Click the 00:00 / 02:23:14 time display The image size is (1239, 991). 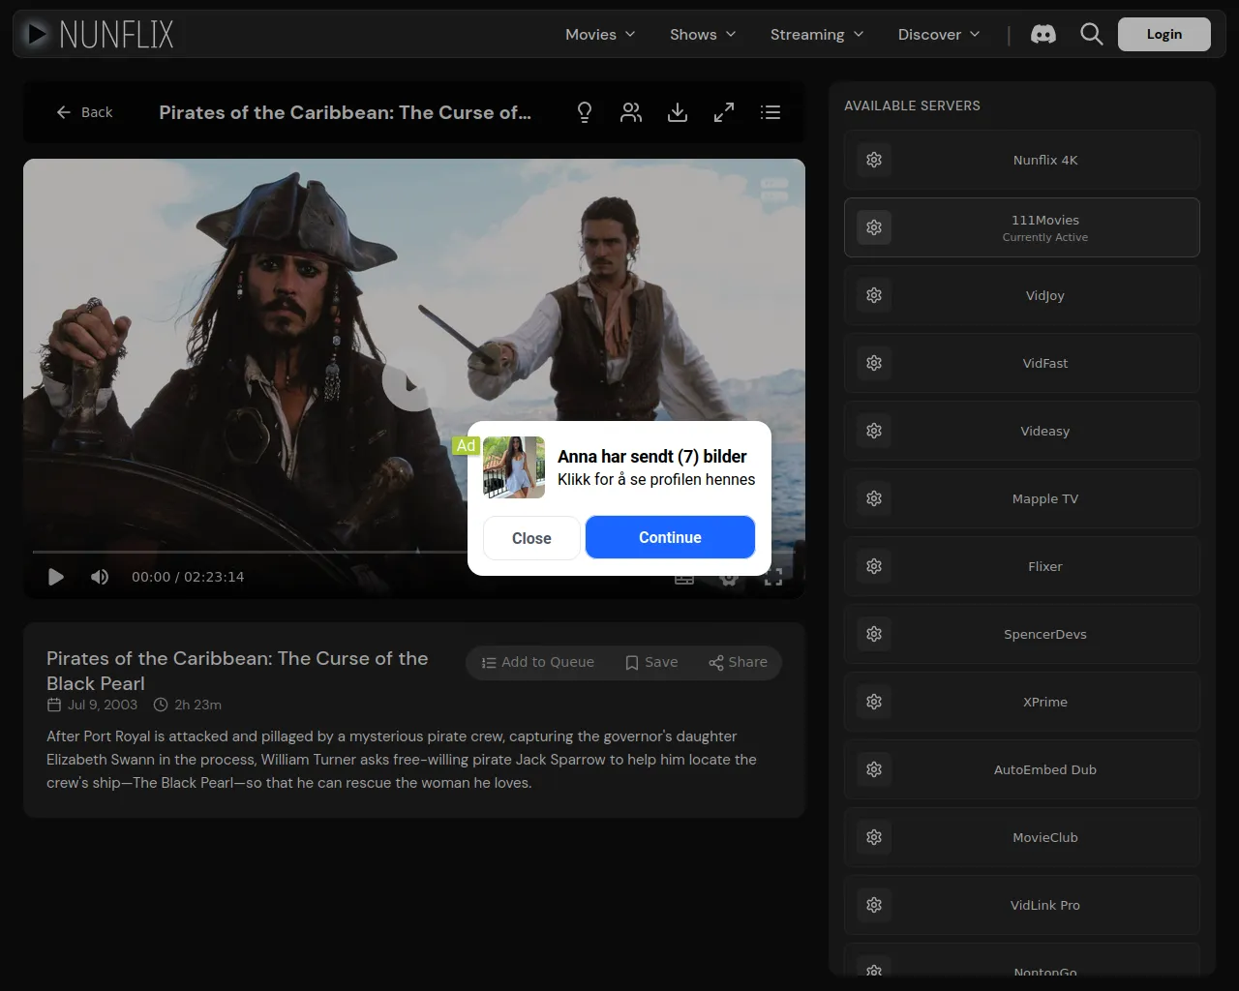(188, 577)
